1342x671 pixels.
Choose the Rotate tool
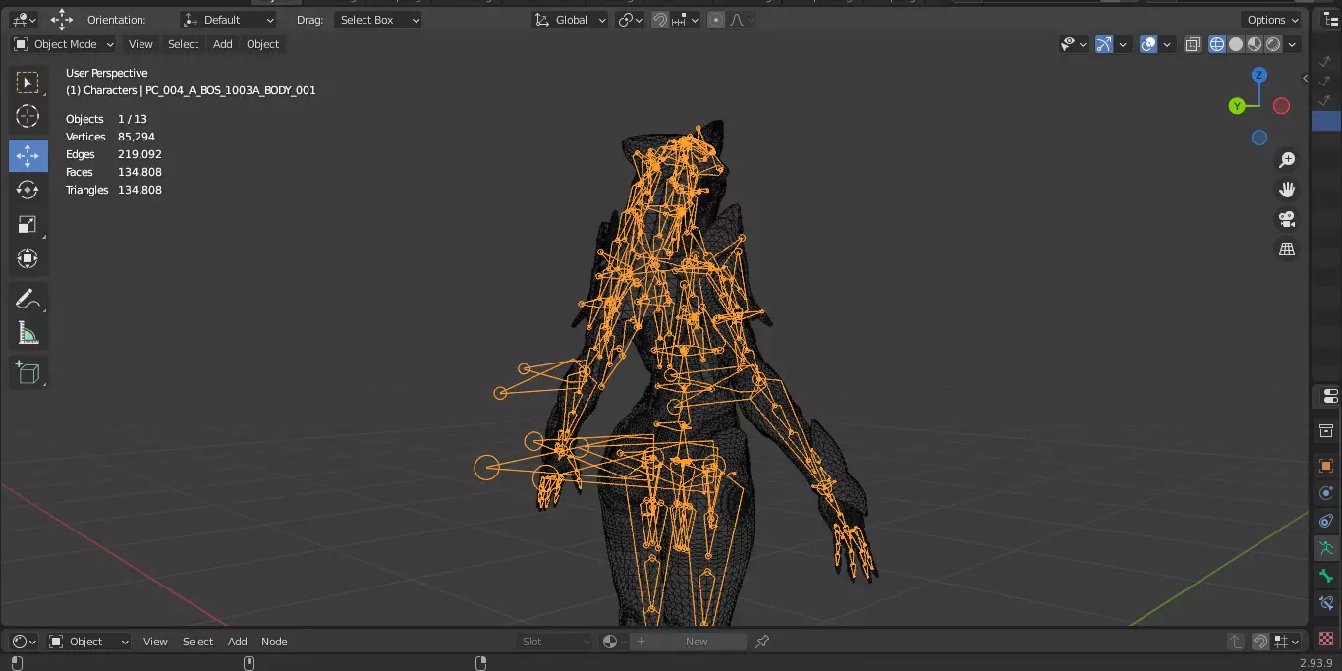28,190
